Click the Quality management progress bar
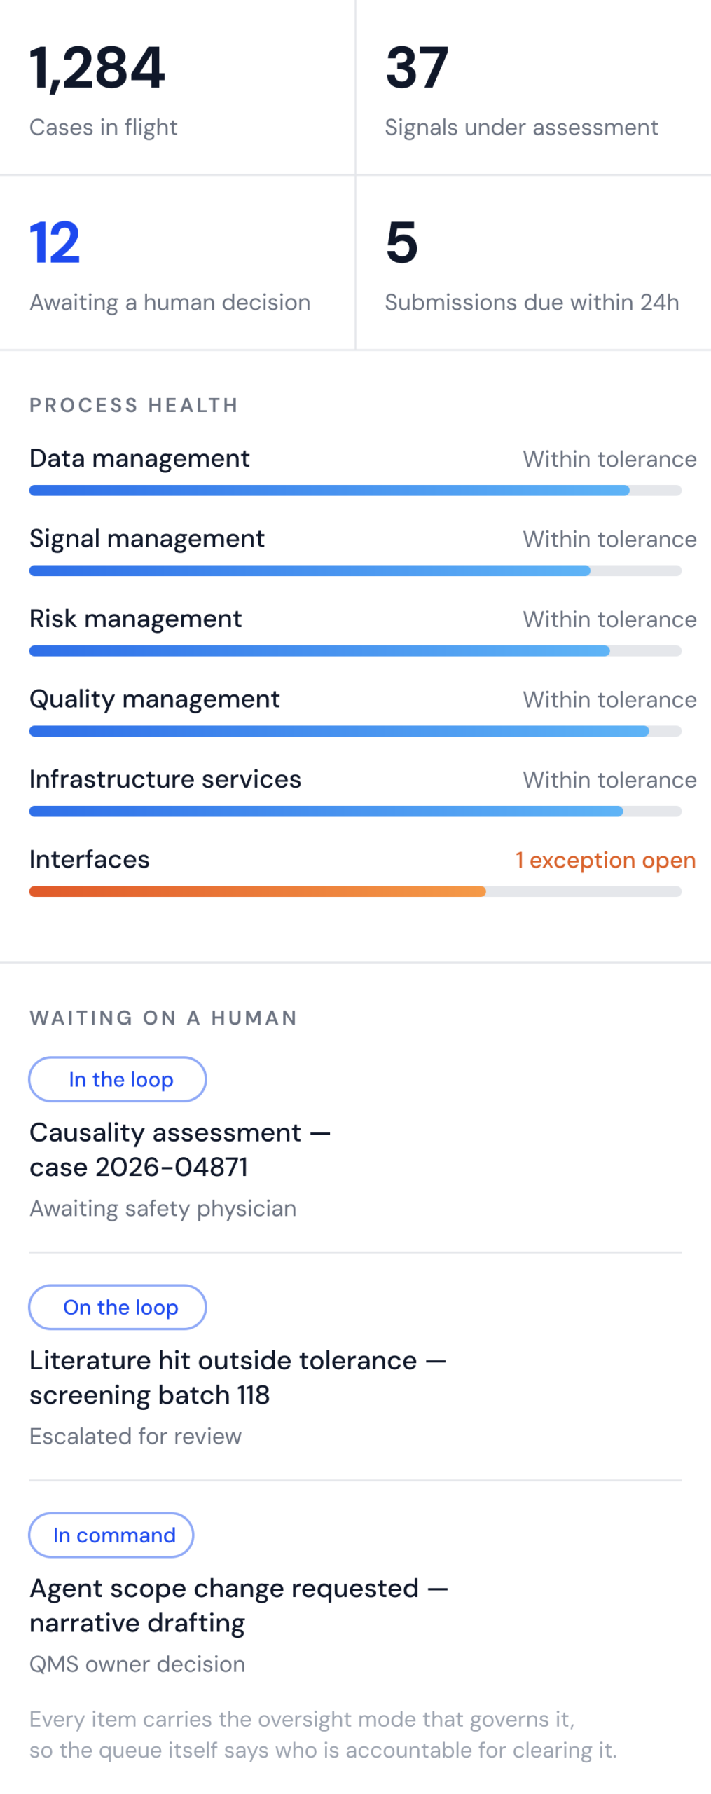The height and width of the screenshot is (1794, 711). (x=355, y=731)
